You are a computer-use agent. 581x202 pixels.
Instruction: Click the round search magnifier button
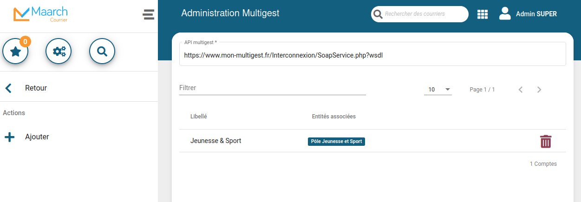[x=102, y=52]
